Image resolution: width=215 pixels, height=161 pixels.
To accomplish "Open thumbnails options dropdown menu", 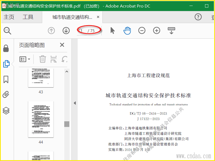I will [x=25, y=59].
